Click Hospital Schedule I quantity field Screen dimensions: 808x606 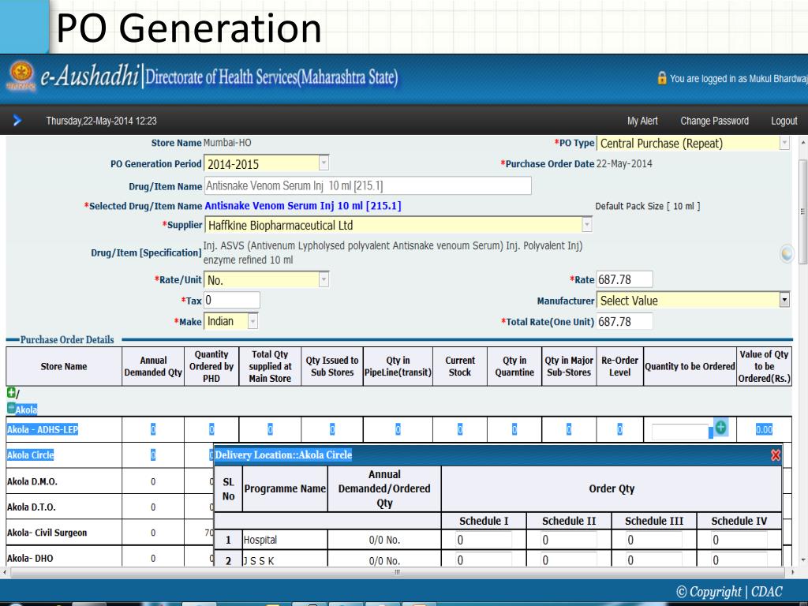[483, 541]
